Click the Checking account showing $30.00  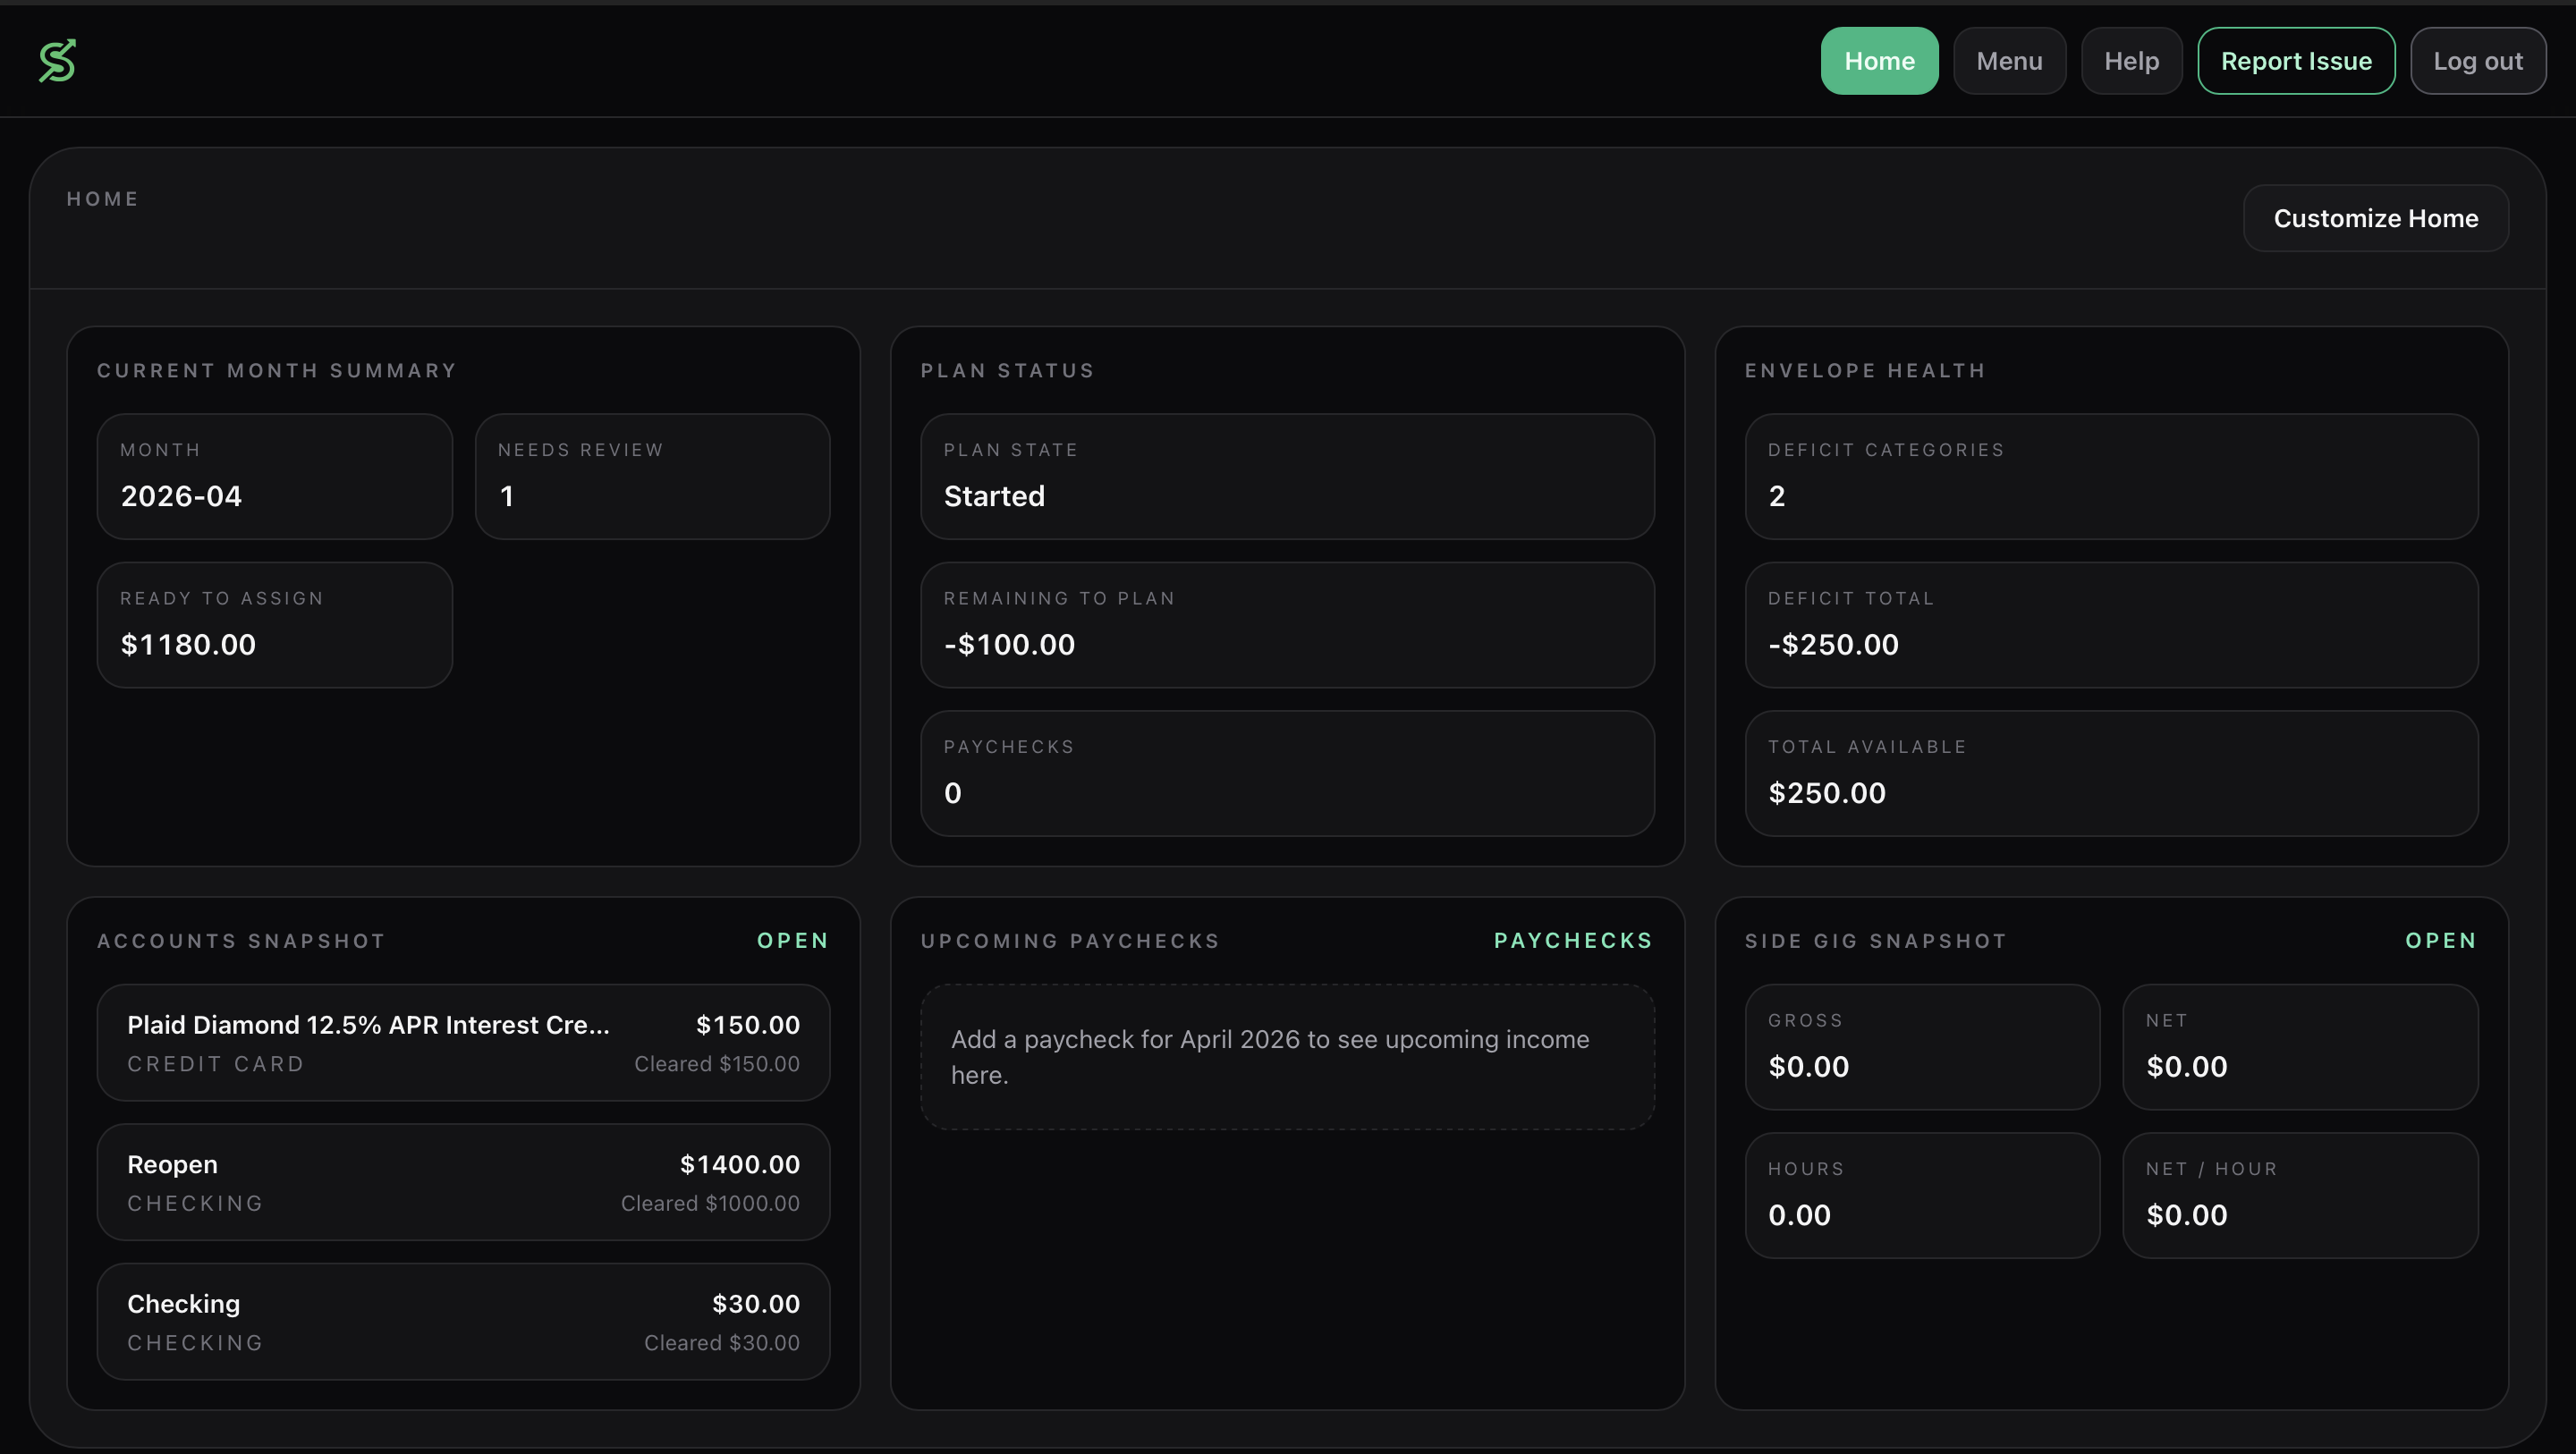[462, 1321]
